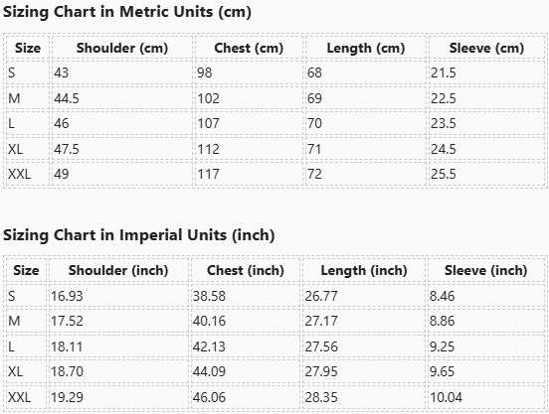
Task: Select the Sizing Chart in Imperial Units heading
Action: point(138,234)
